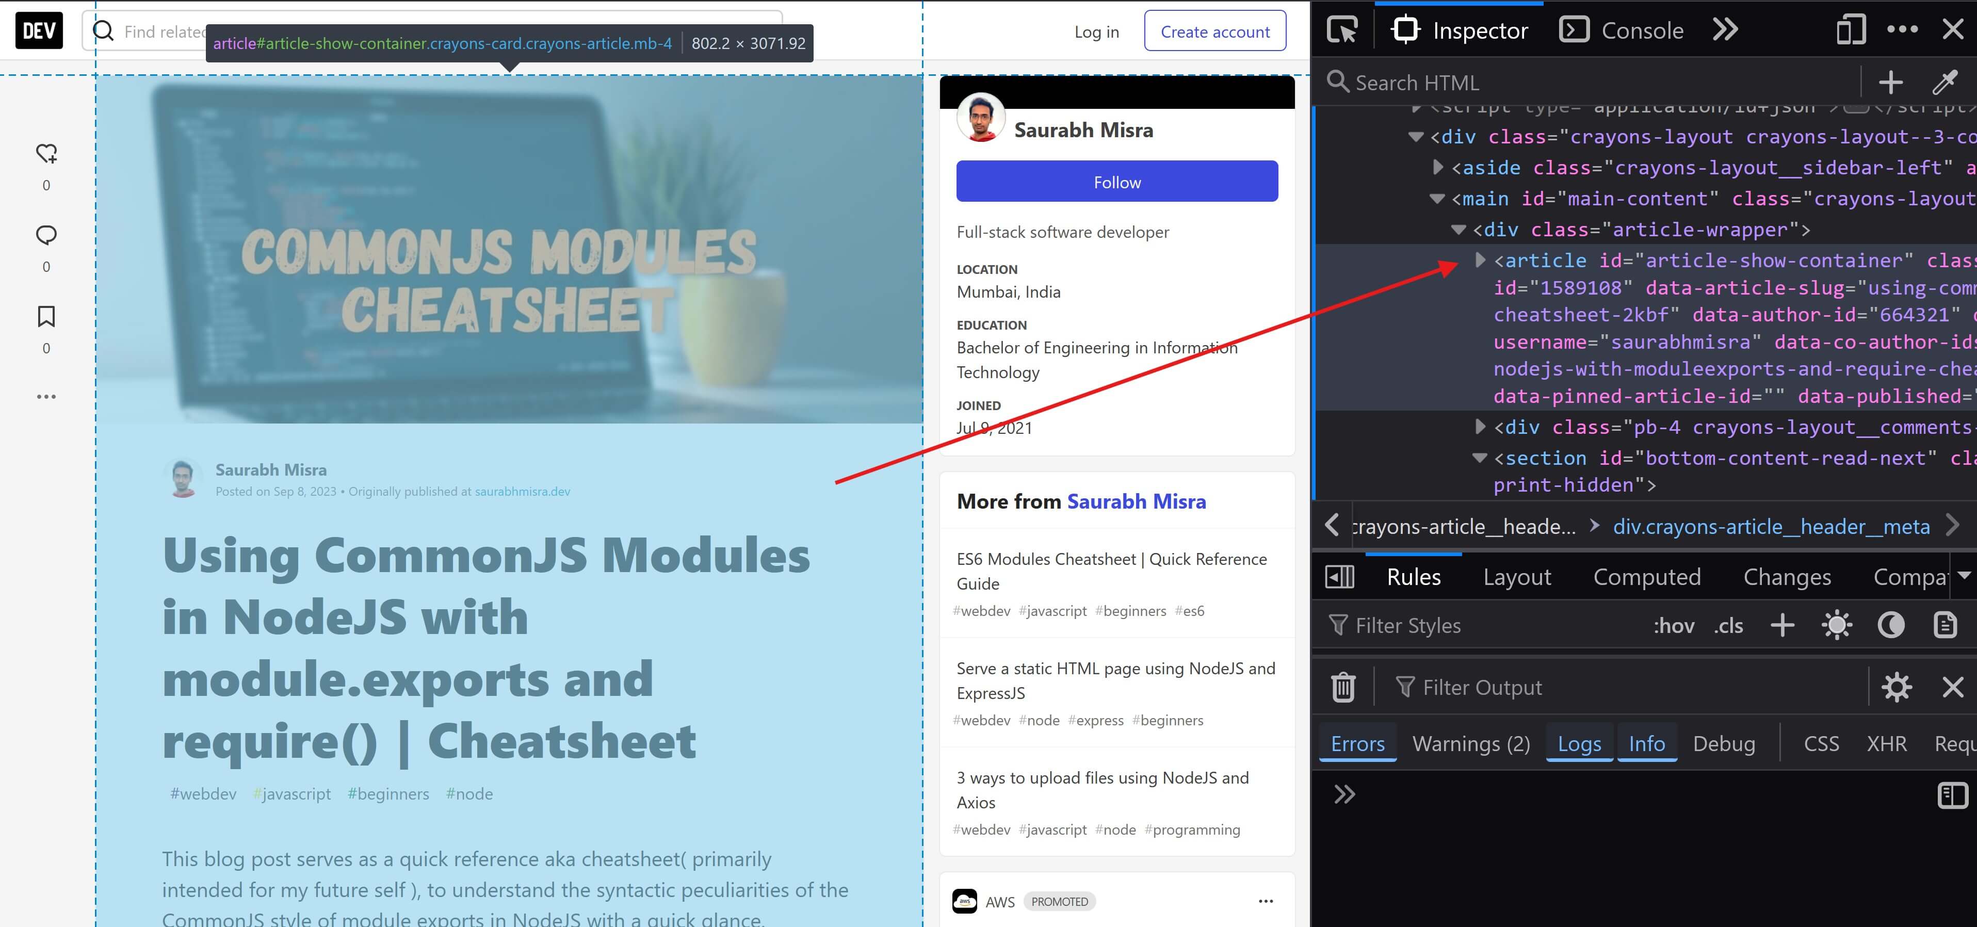The width and height of the screenshot is (1977, 927).
Task: Expand article#article-show-container node
Action: click(1481, 259)
